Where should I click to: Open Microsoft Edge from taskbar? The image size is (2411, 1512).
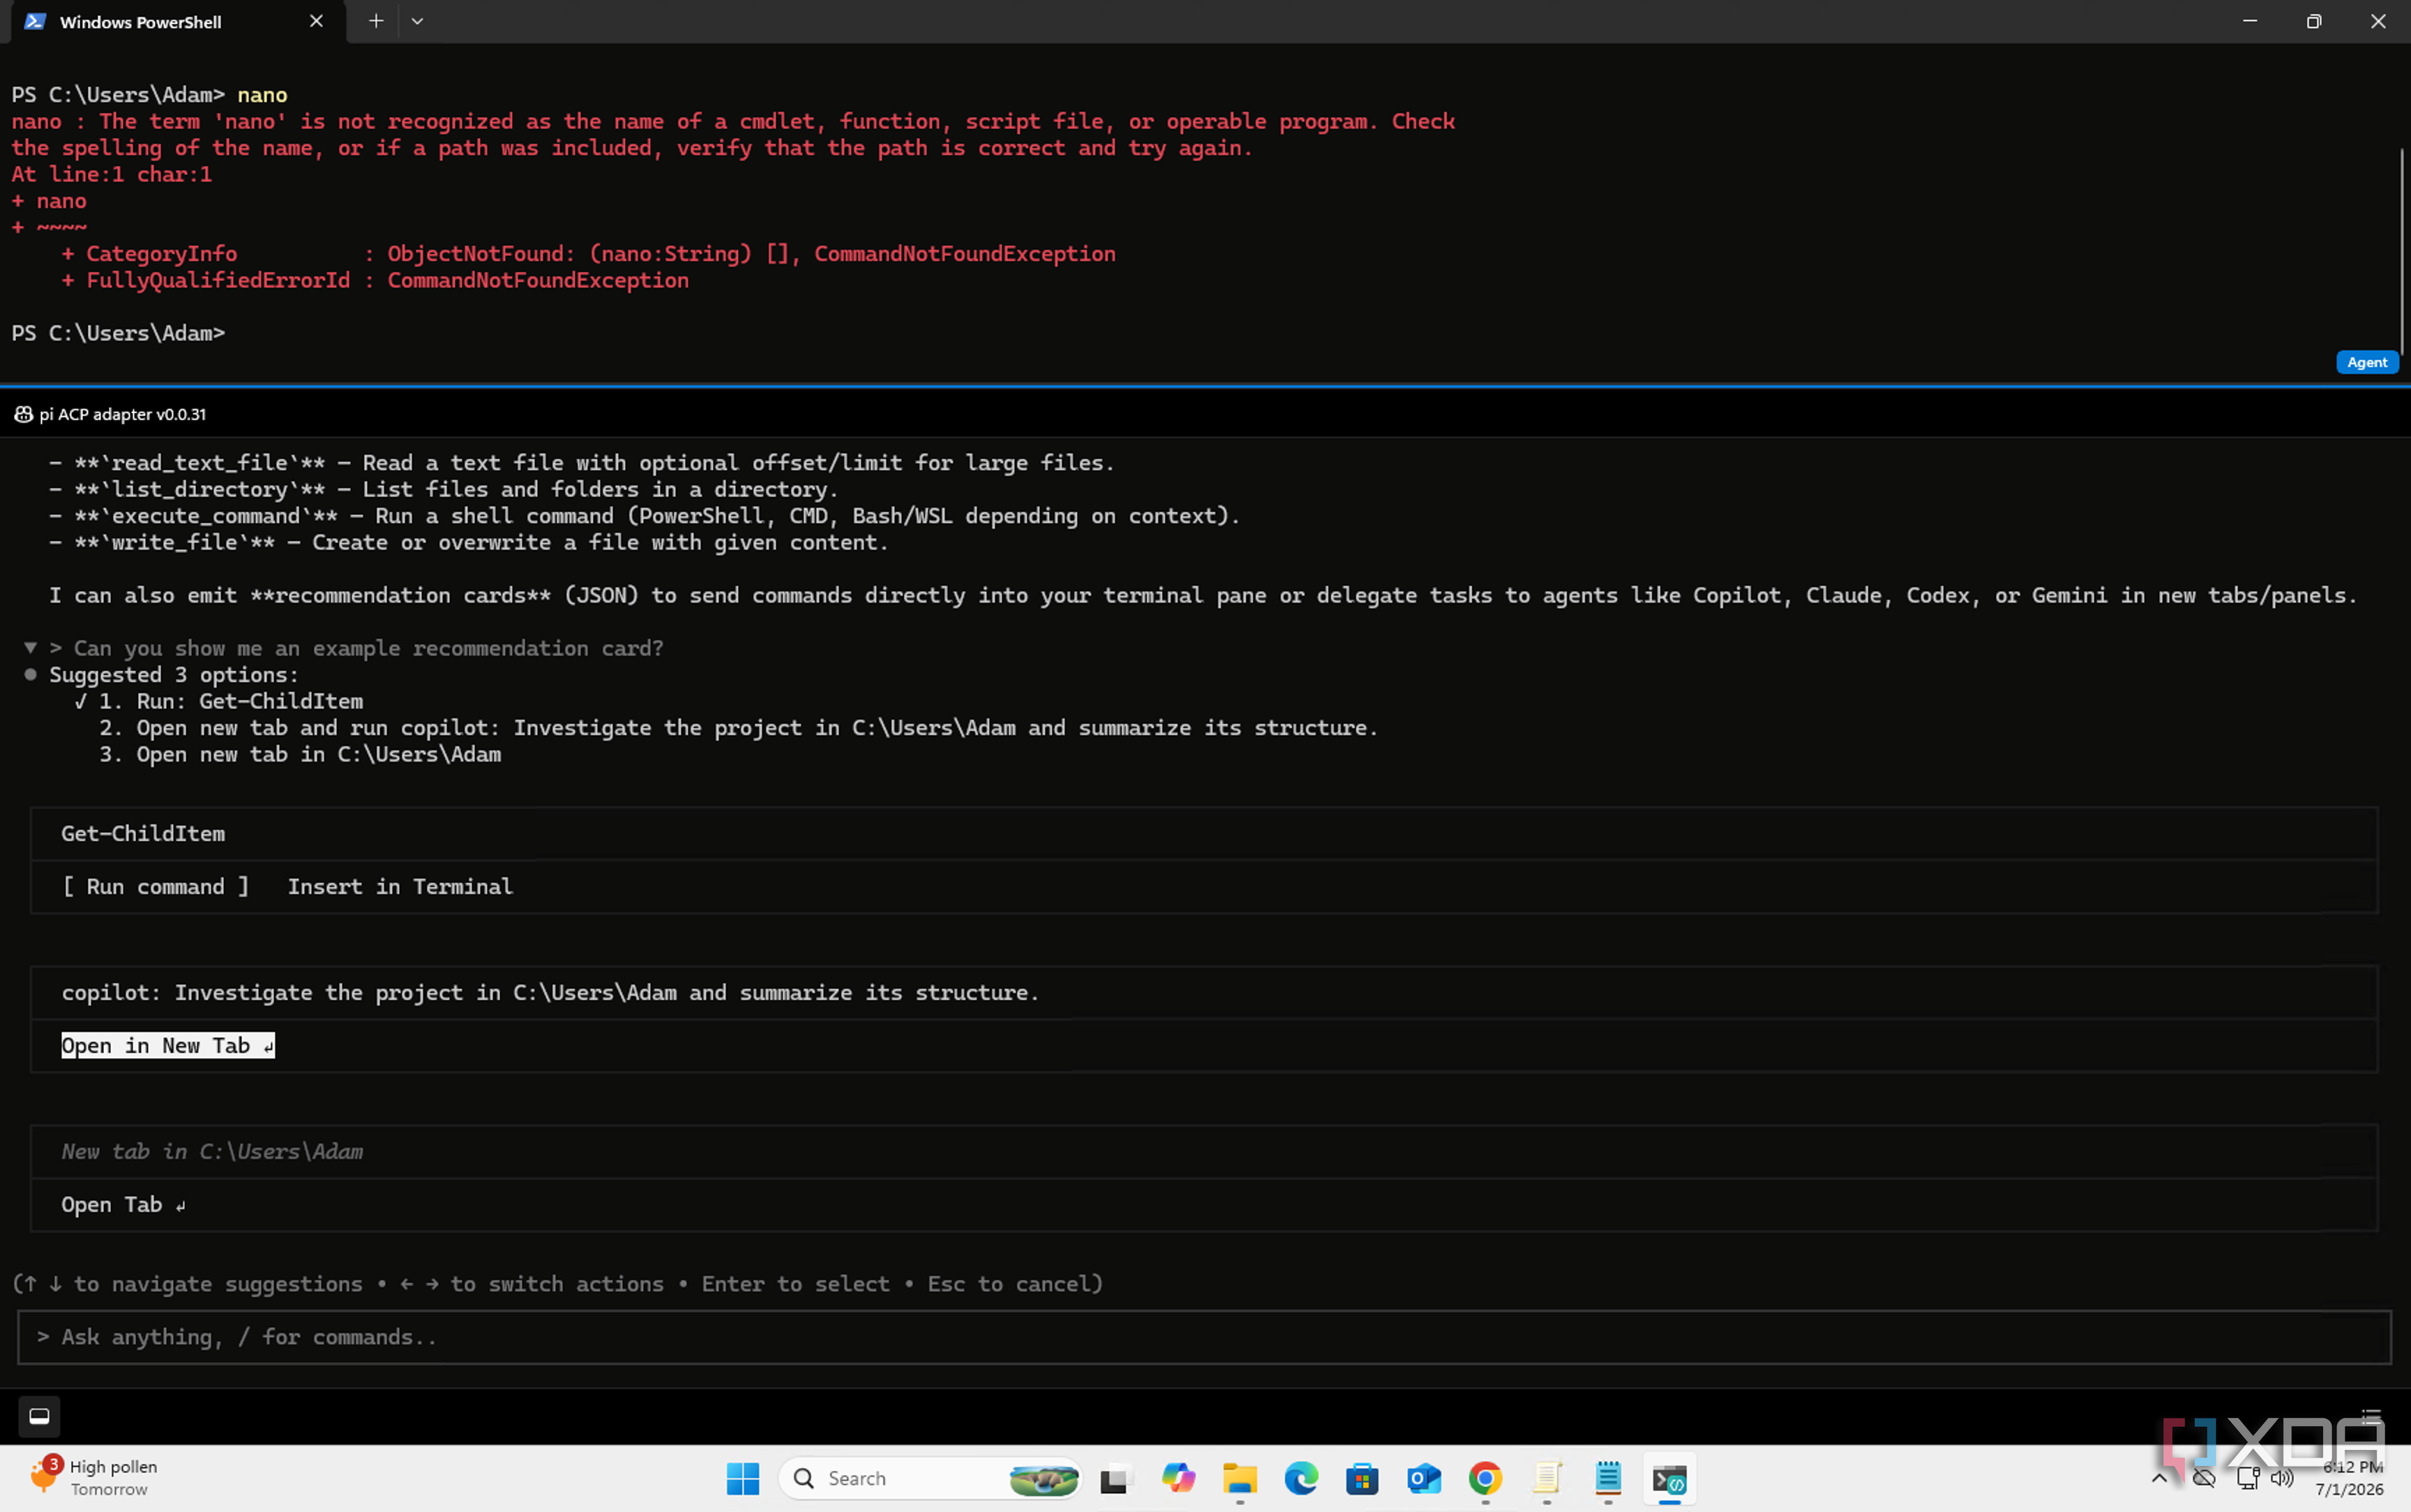[x=1301, y=1479]
